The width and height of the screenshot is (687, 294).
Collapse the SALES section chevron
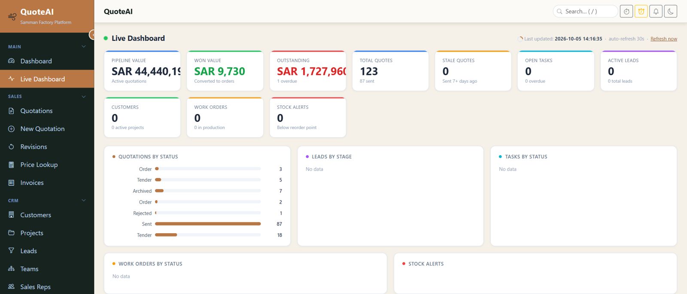[84, 96]
